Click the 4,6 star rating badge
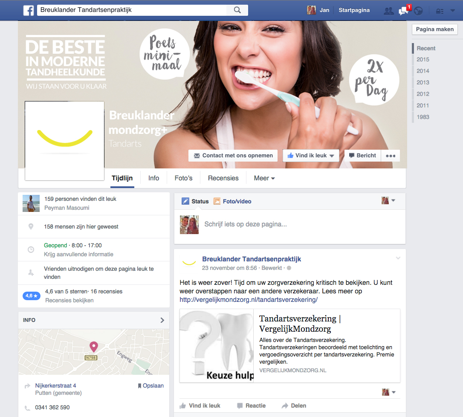This screenshot has width=463, height=417. 31,295
